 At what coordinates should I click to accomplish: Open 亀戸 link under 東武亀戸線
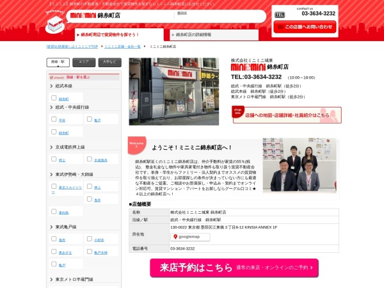coord(62,265)
